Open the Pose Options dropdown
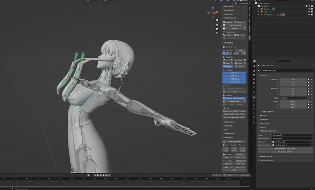 pos(244,4)
